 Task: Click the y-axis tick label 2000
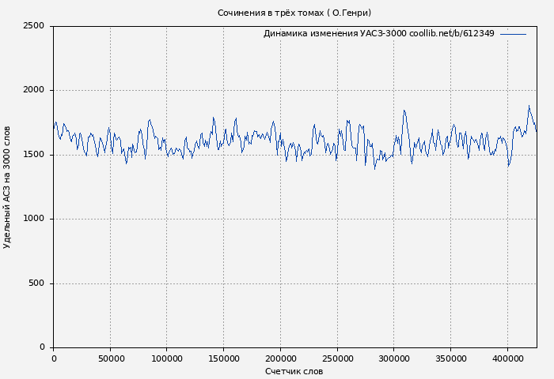pos(33,91)
